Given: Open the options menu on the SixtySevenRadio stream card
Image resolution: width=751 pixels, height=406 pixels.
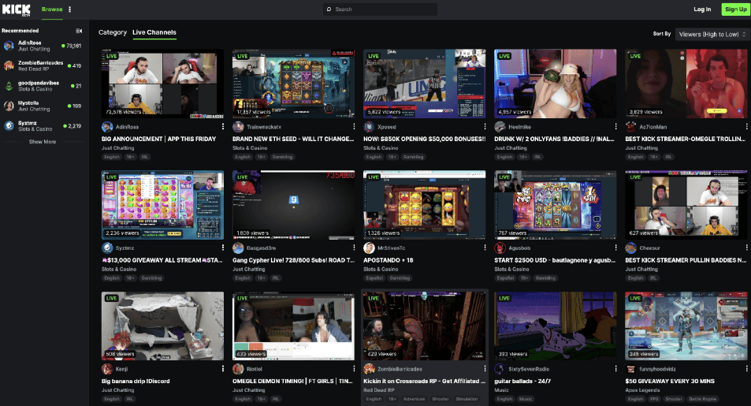Looking at the screenshot, I should 615,369.
